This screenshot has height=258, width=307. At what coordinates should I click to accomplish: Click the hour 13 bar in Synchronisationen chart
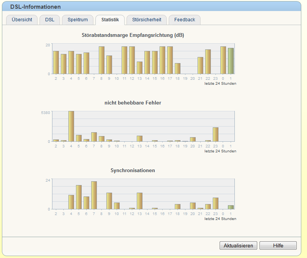139,201
